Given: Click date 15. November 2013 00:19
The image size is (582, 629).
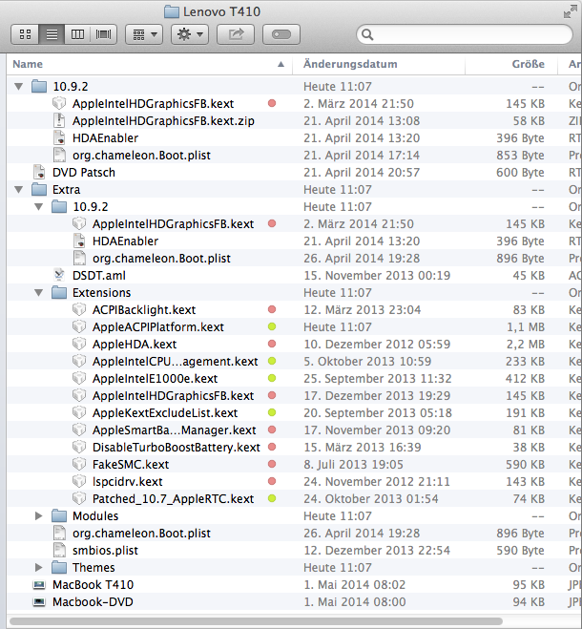Looking at the screenshot, I should [x=377, y=276].
